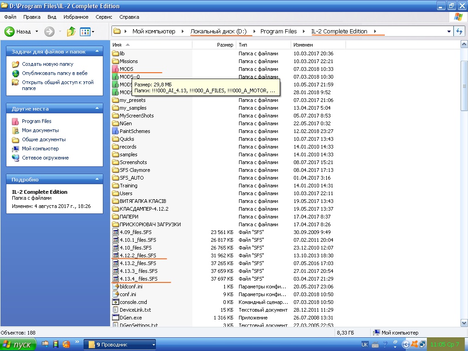Click Локальный диск (D:) breadcrumb
The height and width of the screenshot is (351, 468).
click(x=218, y=32)
